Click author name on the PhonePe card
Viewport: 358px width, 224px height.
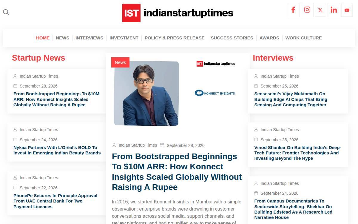point(39,178)
